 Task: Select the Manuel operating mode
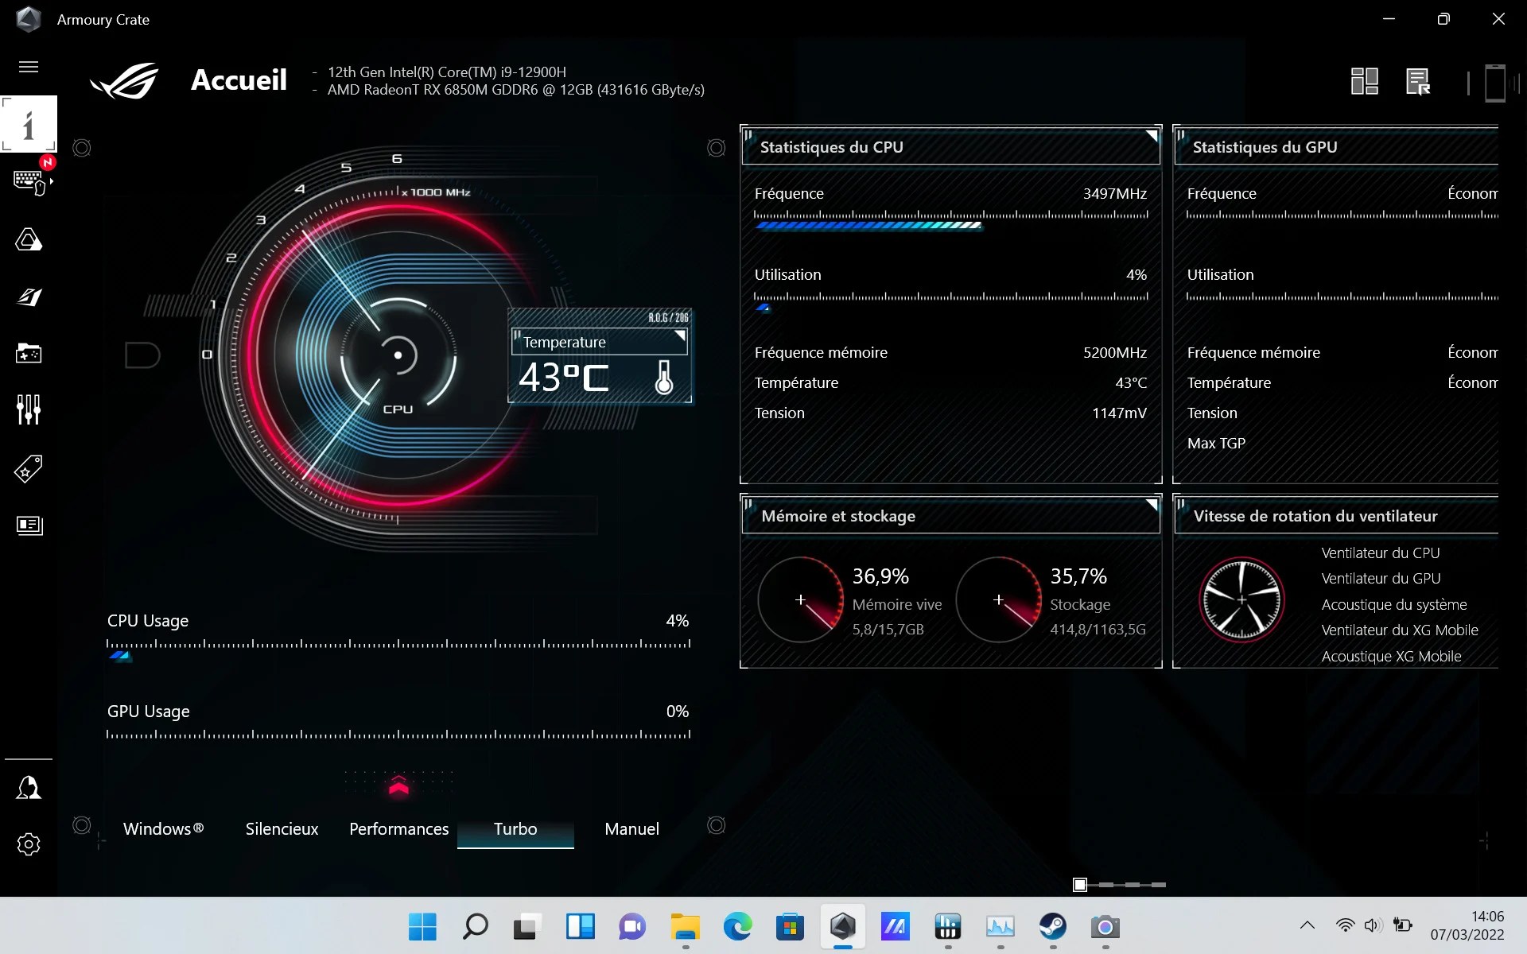[x=632, y=828]
